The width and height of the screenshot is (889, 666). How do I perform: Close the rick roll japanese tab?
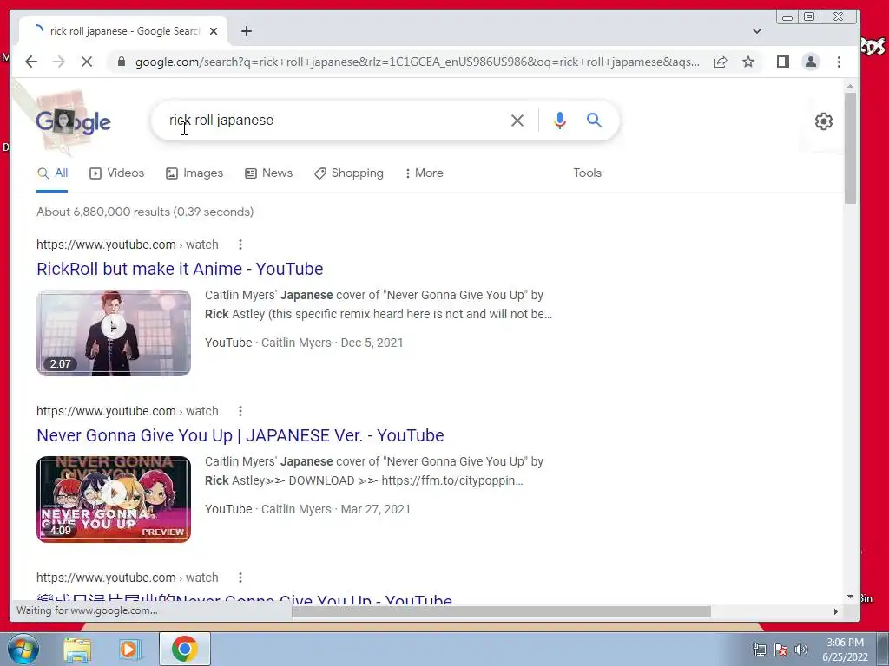coord(214,31)
